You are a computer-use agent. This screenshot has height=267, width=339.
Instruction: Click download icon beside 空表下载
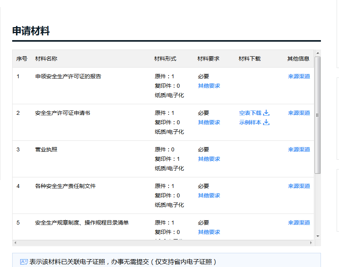tap(266, 113)
